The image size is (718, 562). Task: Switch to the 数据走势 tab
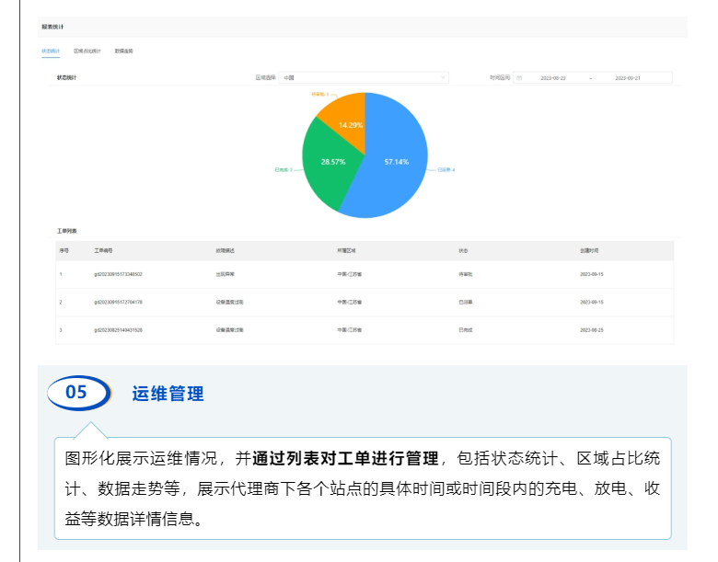tap(123, 51)
